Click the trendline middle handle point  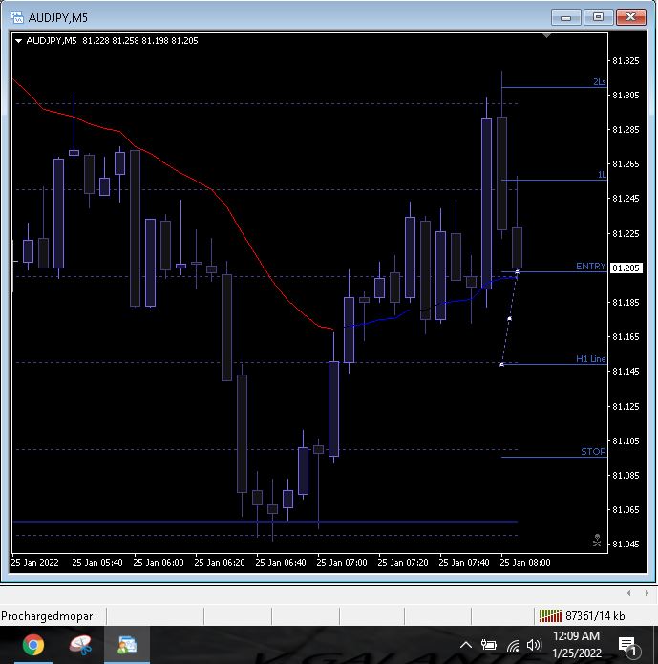pyautogui.click(x=509, y=318)
